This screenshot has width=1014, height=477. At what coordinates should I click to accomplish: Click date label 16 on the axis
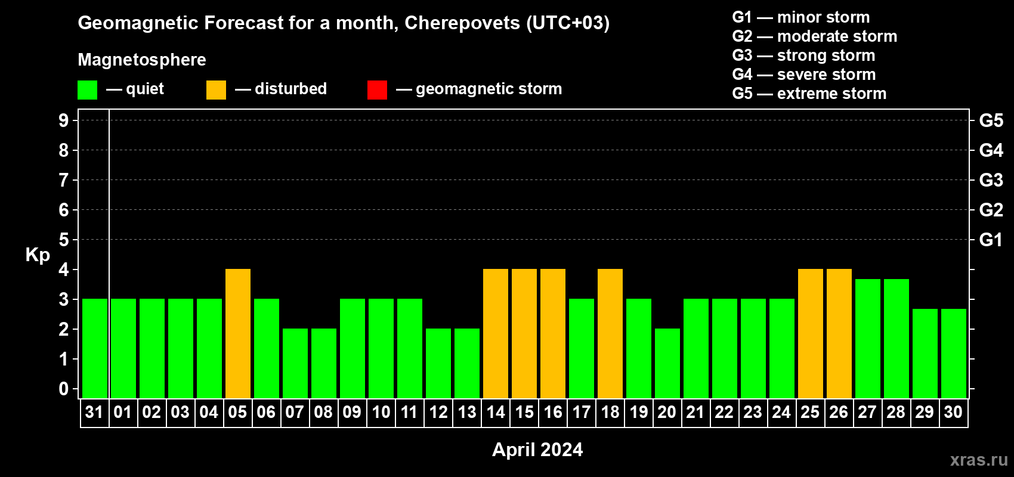pos(552,413)
